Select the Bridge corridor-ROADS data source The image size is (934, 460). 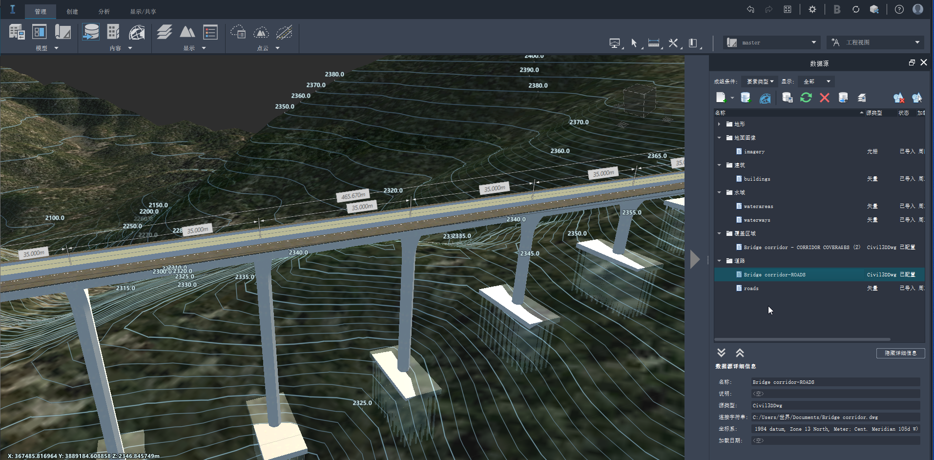click(819, 274)
